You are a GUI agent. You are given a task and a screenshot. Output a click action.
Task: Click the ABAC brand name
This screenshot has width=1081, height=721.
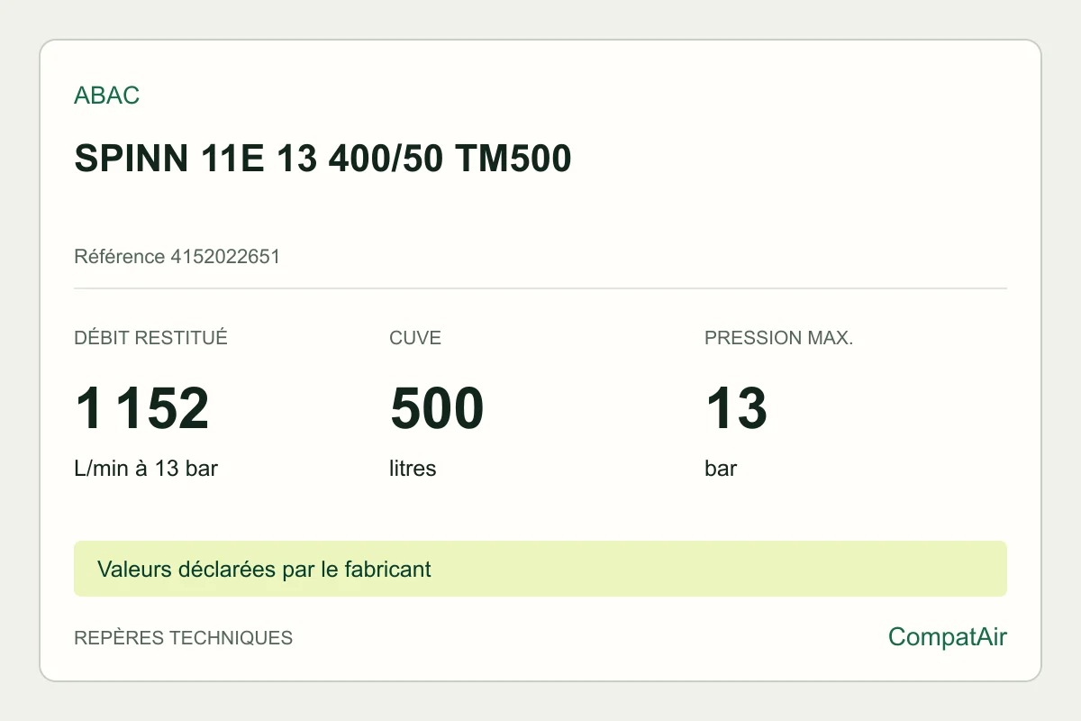tap(106, 96)
